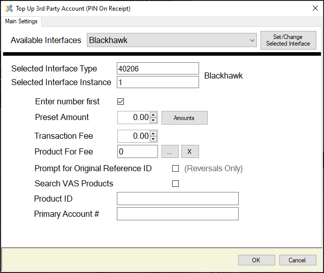Screen dimensions: 324x273
Task: Enable the Search VAS Products checkbox
Action: point(176,184)
